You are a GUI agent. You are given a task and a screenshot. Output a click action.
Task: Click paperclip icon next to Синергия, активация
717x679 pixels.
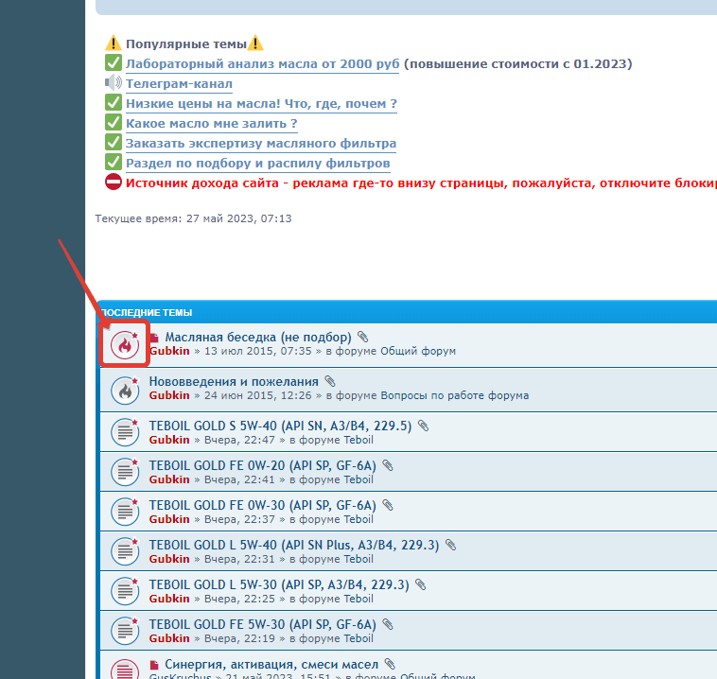390,664
